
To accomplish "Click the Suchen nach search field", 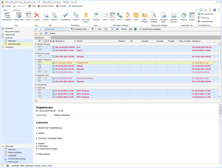I will click(56, 29).
